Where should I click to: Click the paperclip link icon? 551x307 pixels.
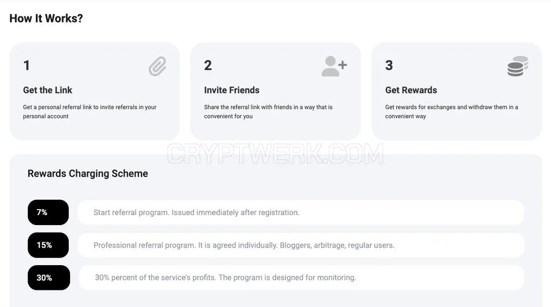point(158,66)
